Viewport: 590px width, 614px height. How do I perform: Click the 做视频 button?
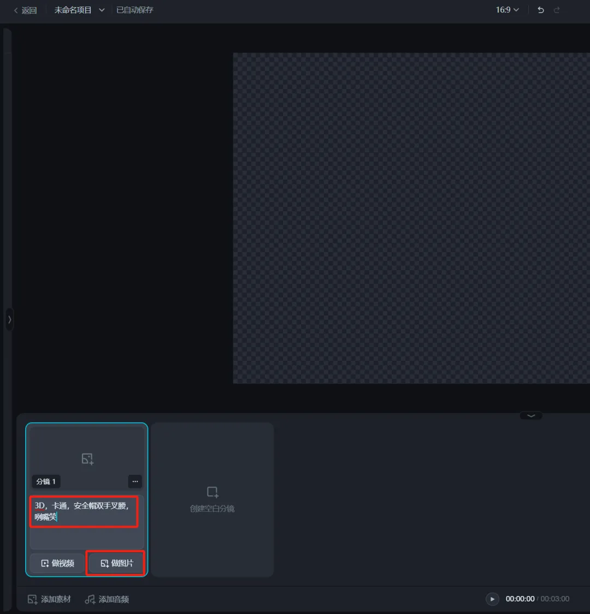[57, 563]
